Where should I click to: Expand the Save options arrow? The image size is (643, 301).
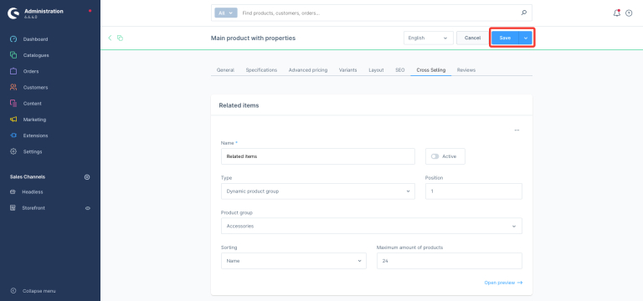coord(525,38)
